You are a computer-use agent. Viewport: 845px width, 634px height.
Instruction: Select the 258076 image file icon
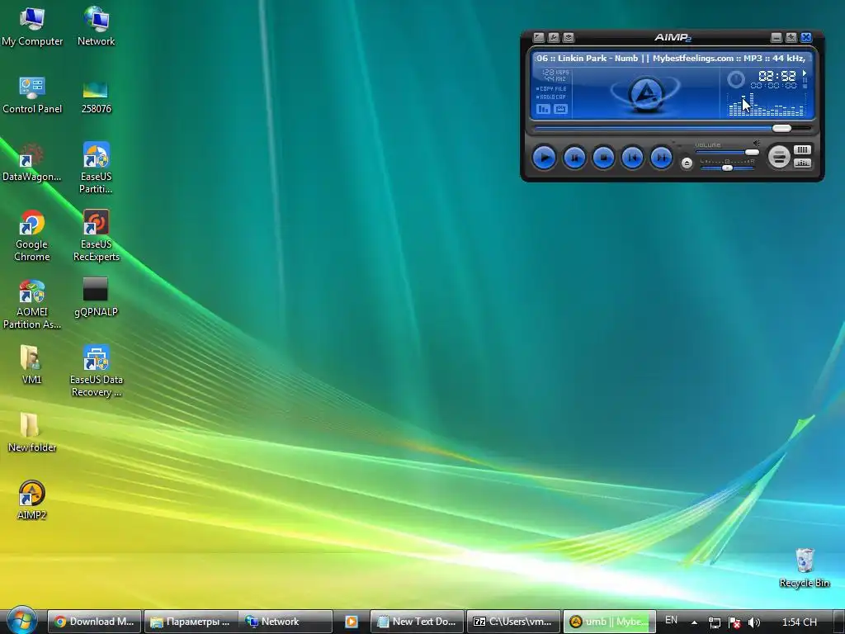pos(97,96)
